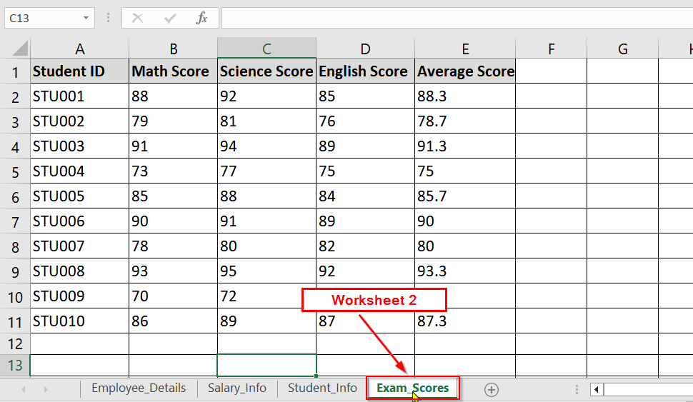
Task: Select cell containing STU003
Action: pos(79,146)
